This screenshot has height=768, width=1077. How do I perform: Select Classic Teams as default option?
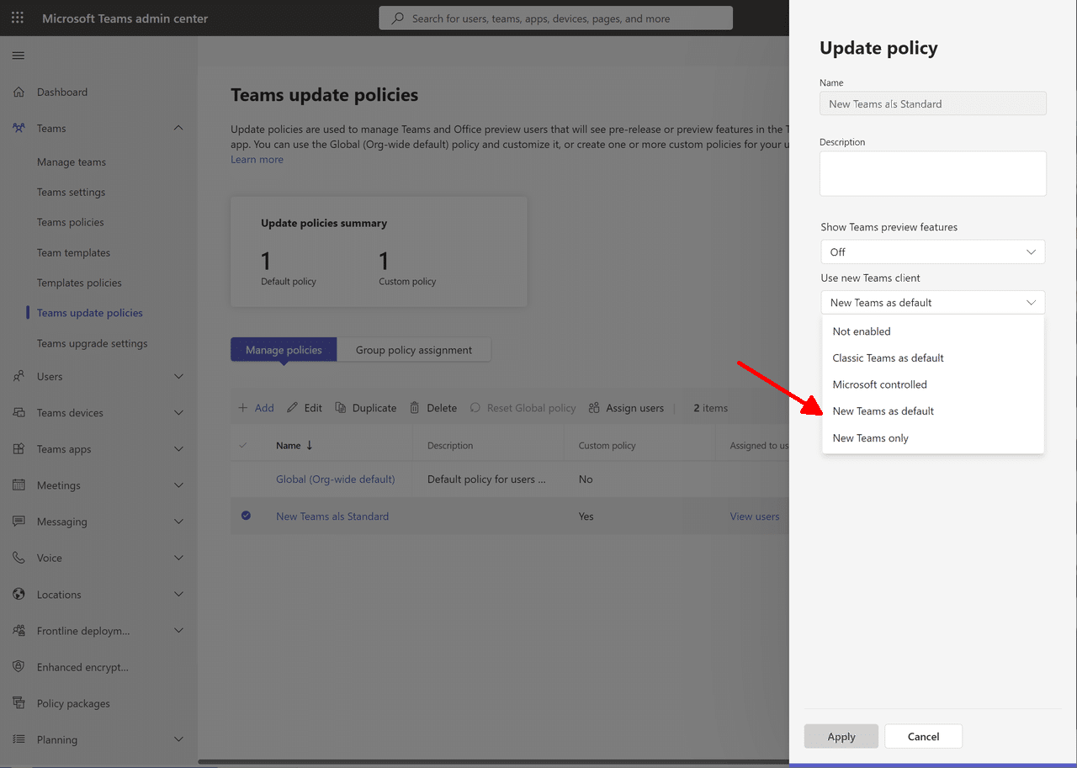pos(888,358)
